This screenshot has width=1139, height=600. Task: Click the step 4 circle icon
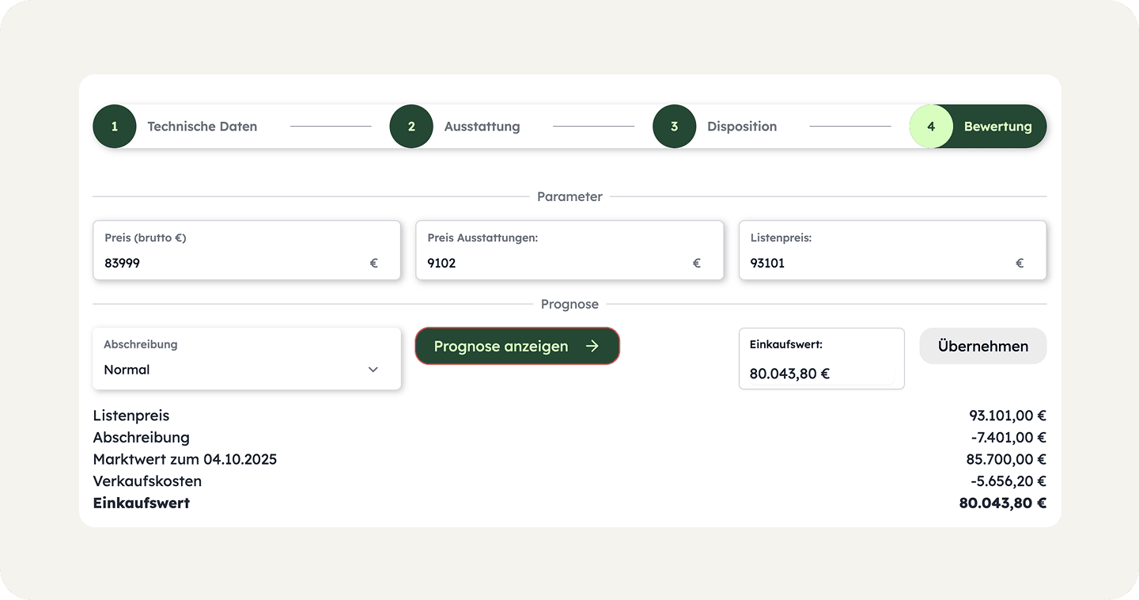coord(931,127)
